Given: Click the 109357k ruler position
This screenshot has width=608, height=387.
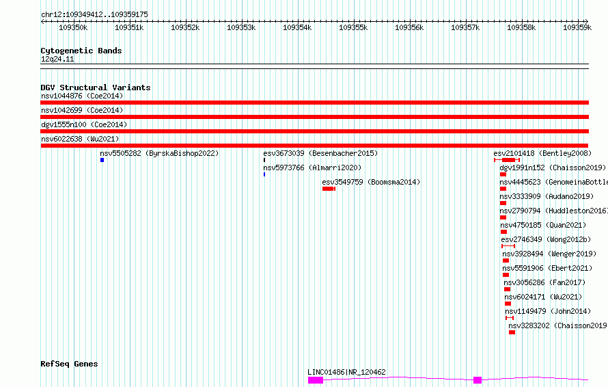Looking at the screenshot, I should coord(465,27).
